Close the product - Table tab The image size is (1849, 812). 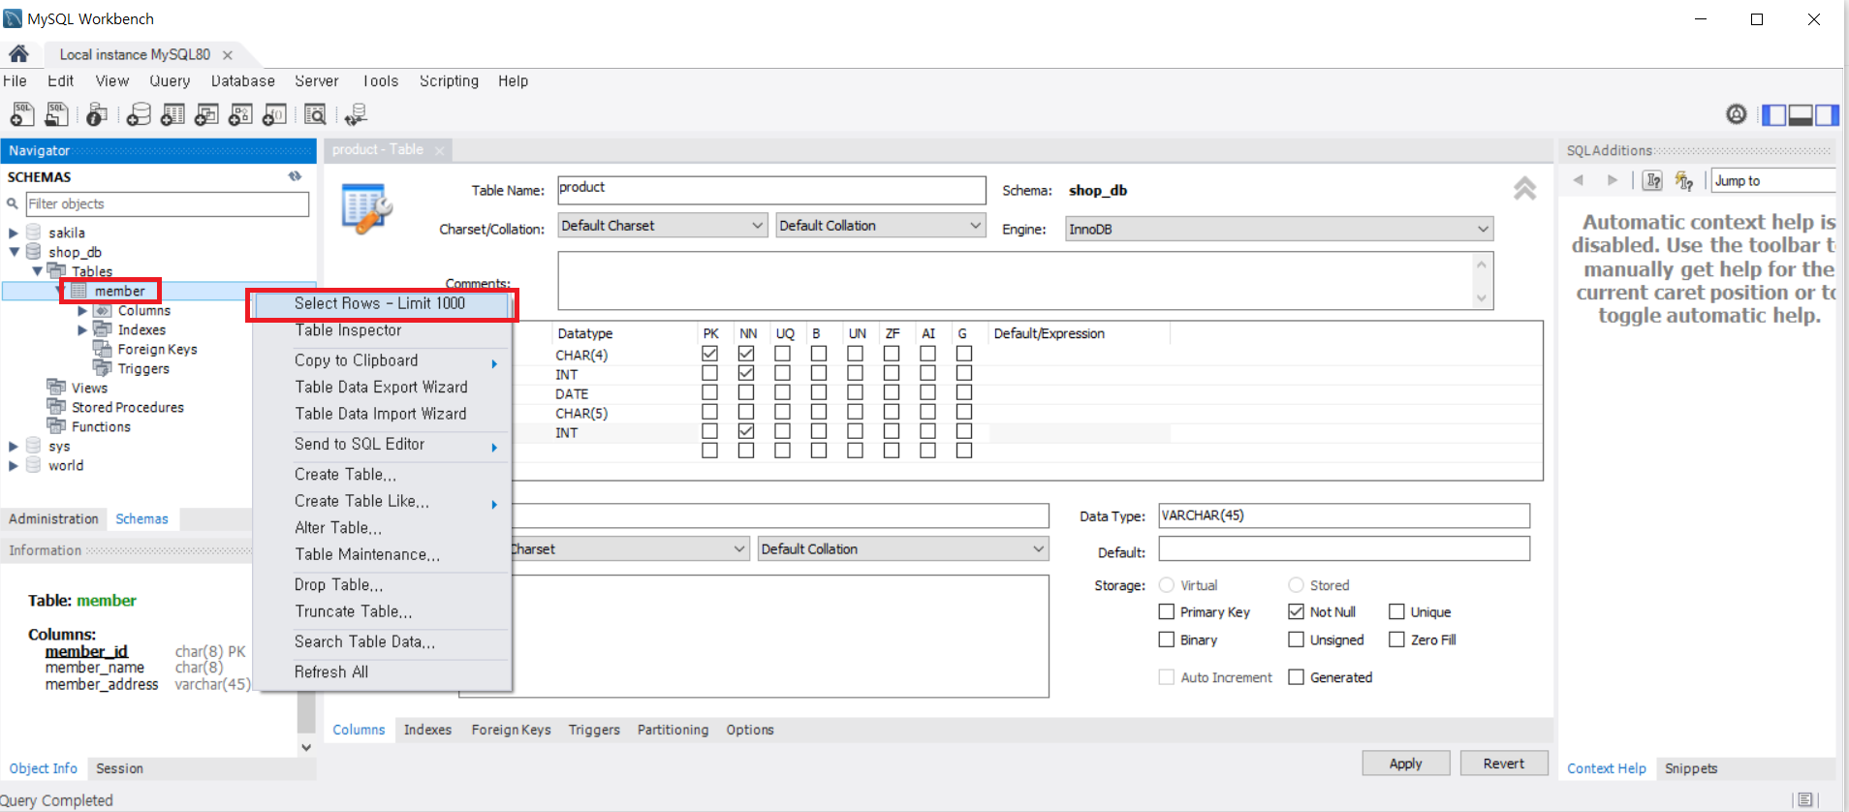pyautogui.click(x=439, y=150)
